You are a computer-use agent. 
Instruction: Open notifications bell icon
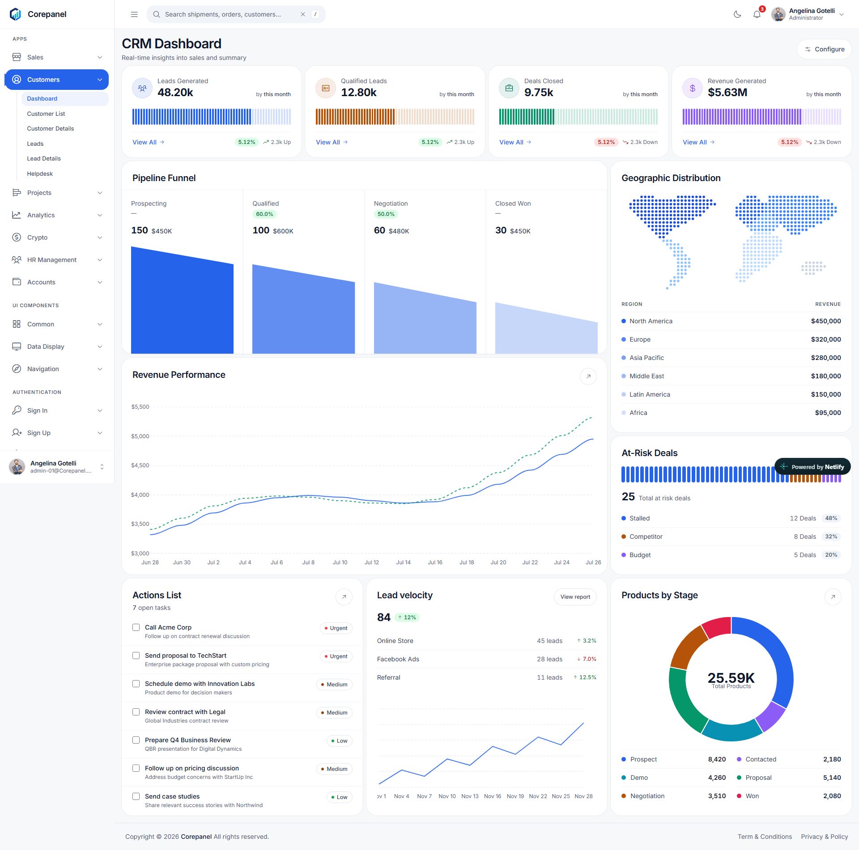click(x=757, y=14)
